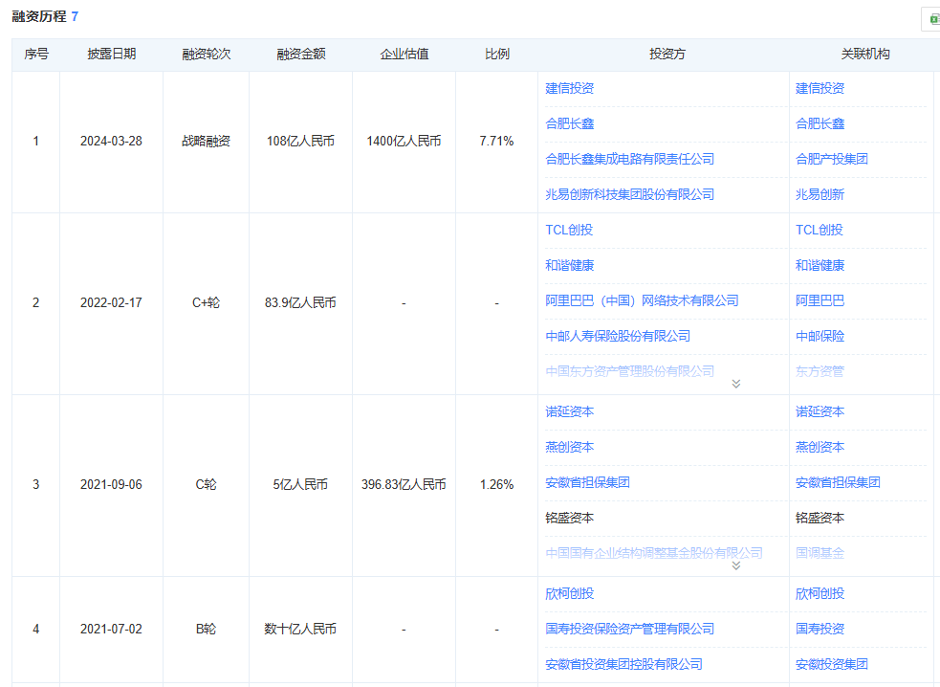This screenshot has height=687, width=940.
Task: Open 国寿投资 related institution link
Action: [820, 629]
